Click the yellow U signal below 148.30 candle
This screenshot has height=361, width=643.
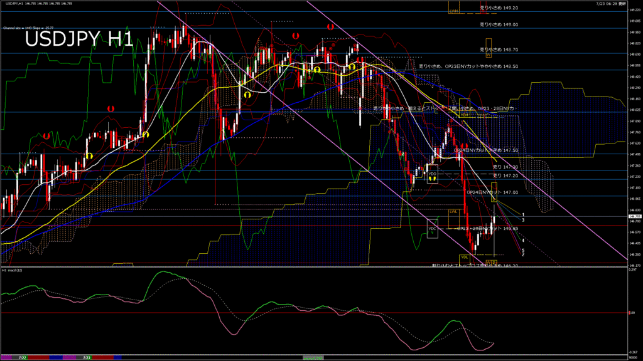pyautogui.click(x=247, y=95)
